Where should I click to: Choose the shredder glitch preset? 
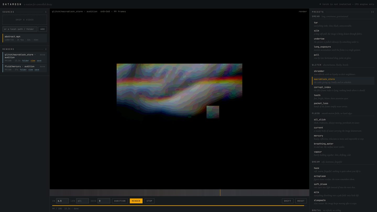tap(343, 73)
